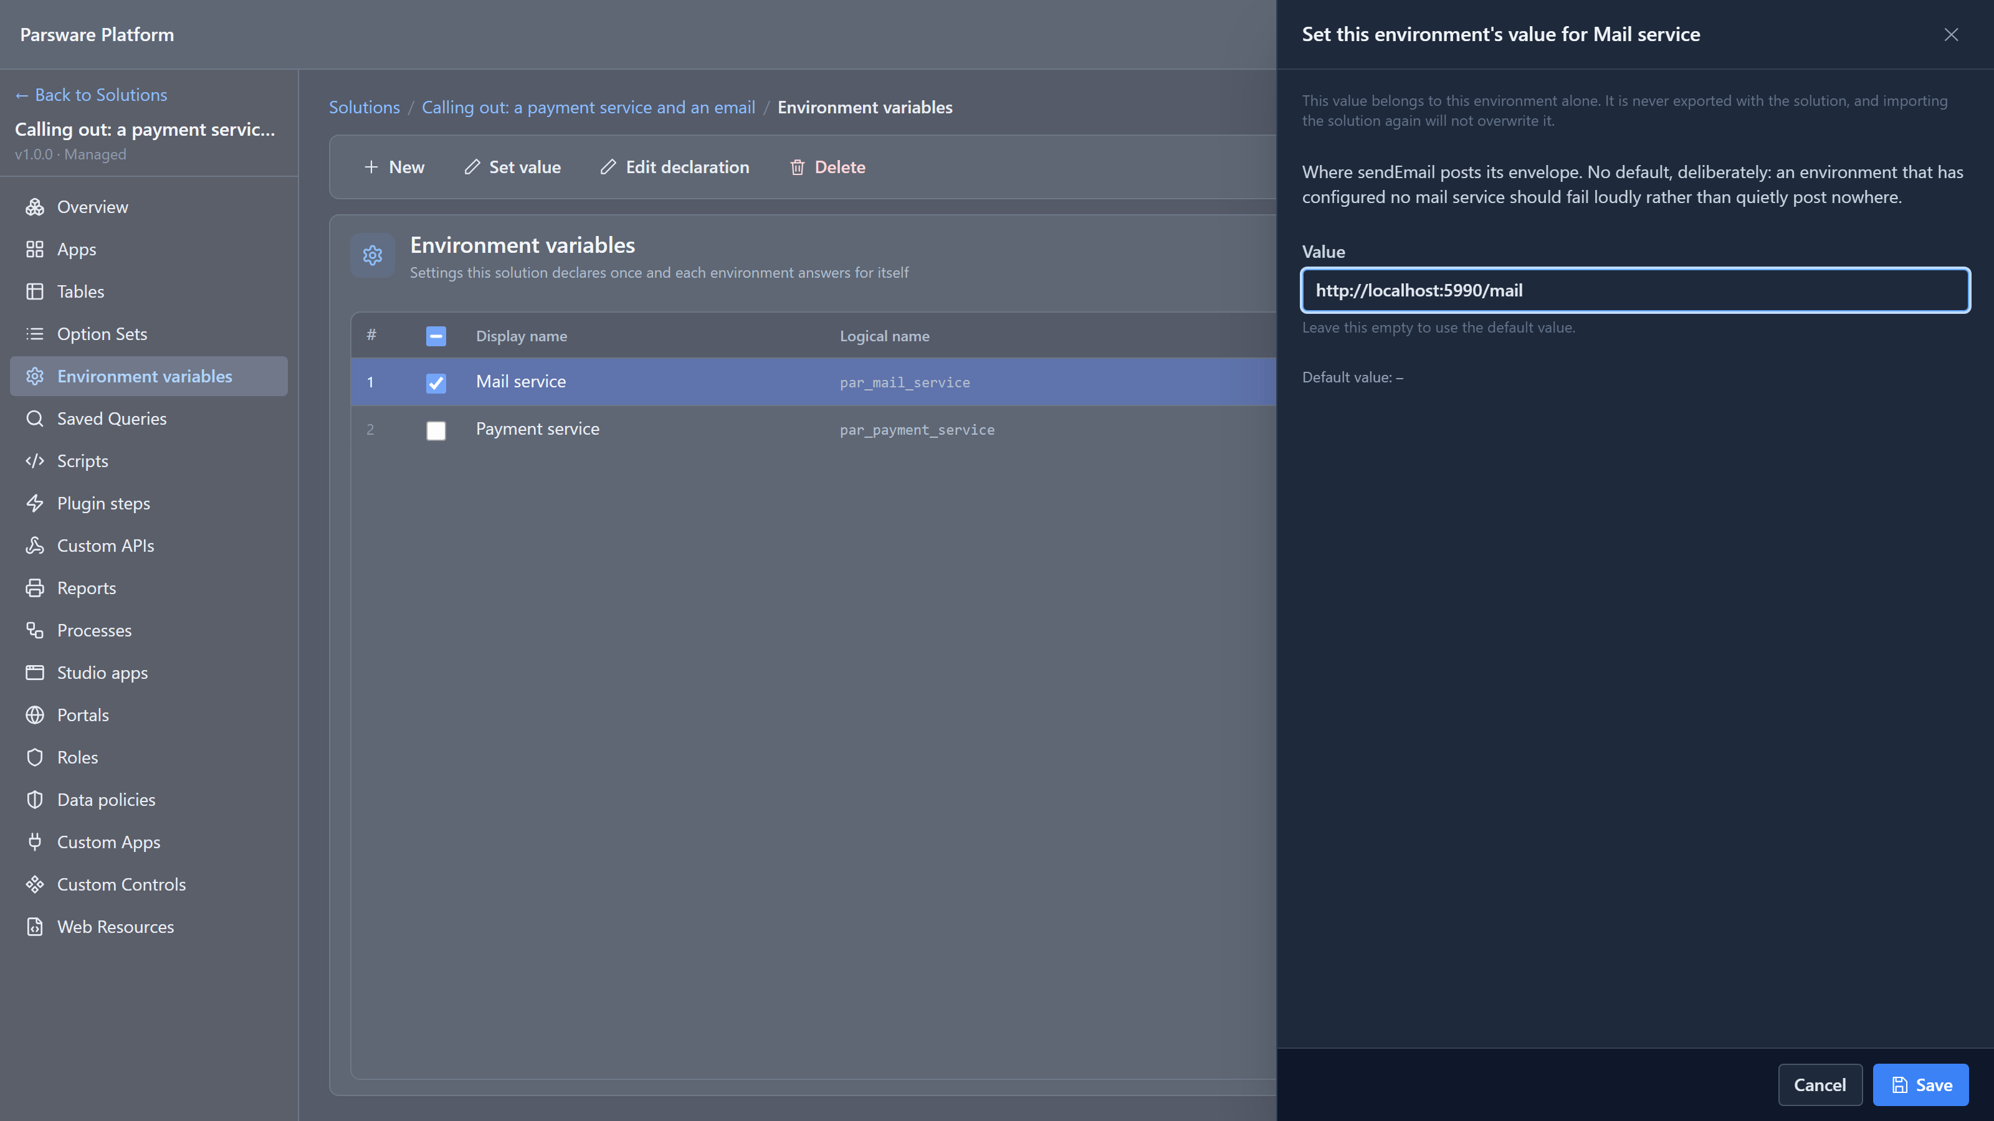Select the par_mail_service logical name cell
Viewport: 1994px width, 1121px height.
pyautogui.click(x=905, y=382)
